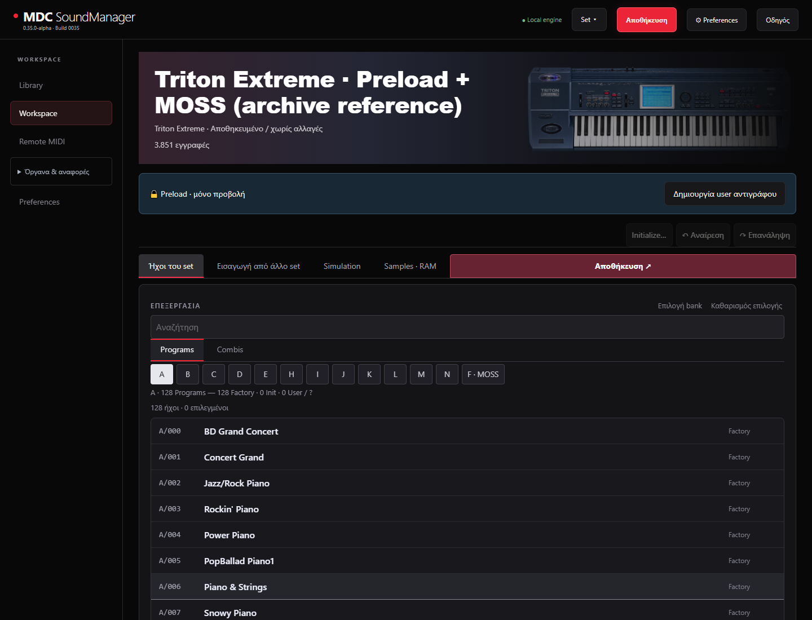
Task: Open the Samples · RAM tab
Action: (410, 266)
